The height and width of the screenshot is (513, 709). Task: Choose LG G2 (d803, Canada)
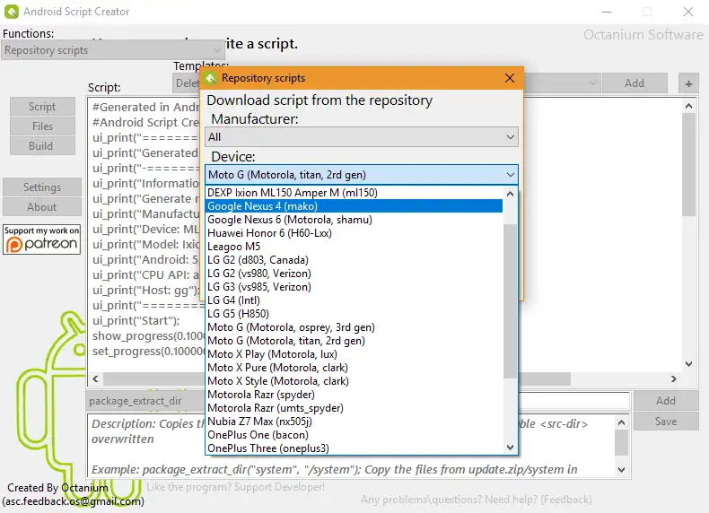tap(354, 260)
